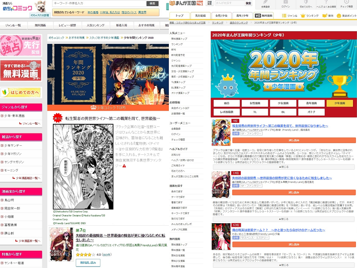Open 無料漫画トップ under 人気メニュー sidebar
Viewport: 357px width, 268px height.
click(x=179, y=39)
